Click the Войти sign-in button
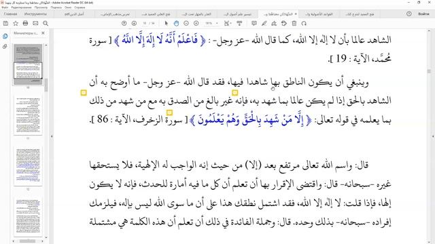Screen dimensions: 435x244 pos(423,14)
